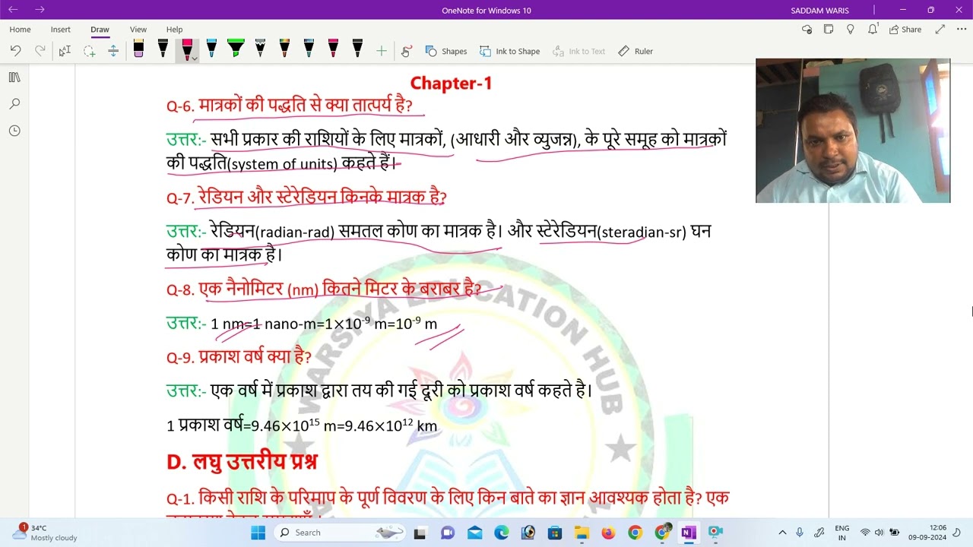Go forward using the title bar arrow
This screenshot has height=547, width=973.
(40, 10)
